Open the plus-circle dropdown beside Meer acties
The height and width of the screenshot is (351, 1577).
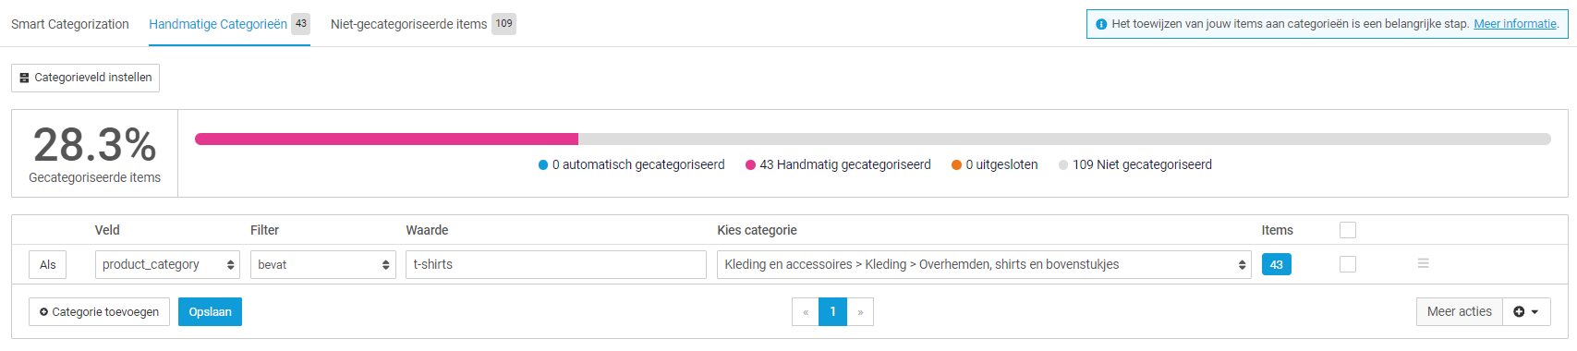(1526, 312)
